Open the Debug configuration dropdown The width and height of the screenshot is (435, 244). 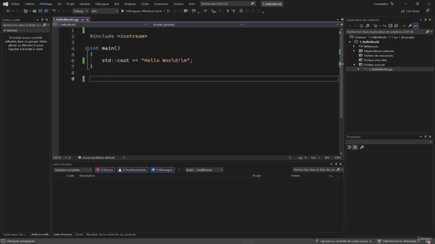(x=80, y=11)
